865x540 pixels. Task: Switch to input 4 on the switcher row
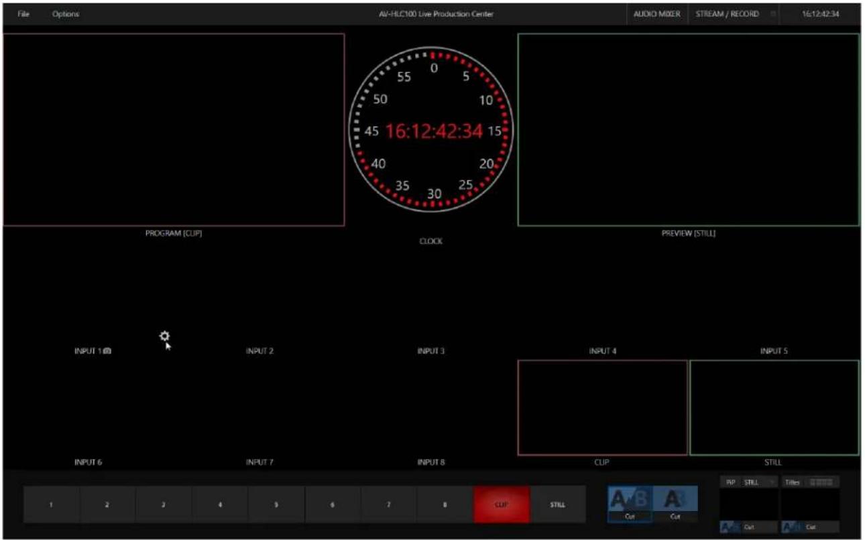(221, 504)
